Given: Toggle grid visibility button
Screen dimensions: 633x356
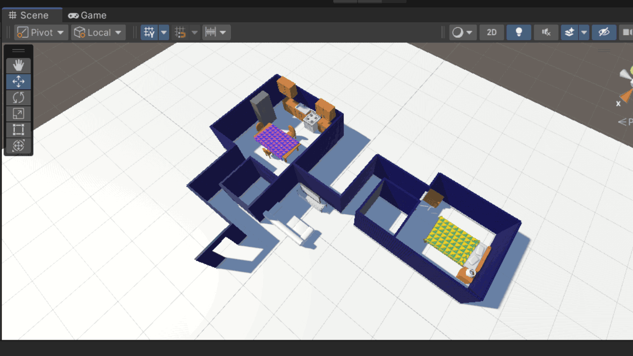Looking at the screenshot, I should [149, 33].
